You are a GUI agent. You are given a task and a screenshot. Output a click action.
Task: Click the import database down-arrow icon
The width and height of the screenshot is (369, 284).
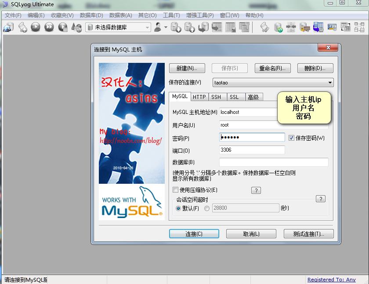click(x=176, y=27)
